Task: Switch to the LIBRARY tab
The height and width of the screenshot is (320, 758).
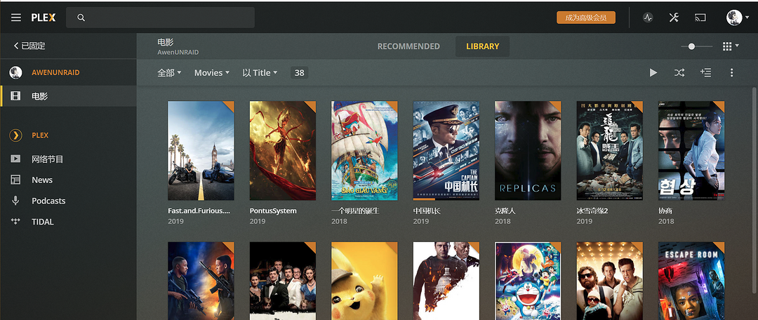Action: 482,46
